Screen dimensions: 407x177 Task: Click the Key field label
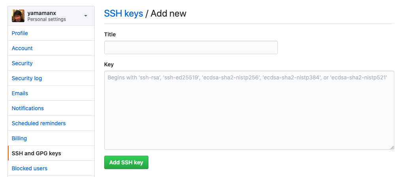[109, 64]
